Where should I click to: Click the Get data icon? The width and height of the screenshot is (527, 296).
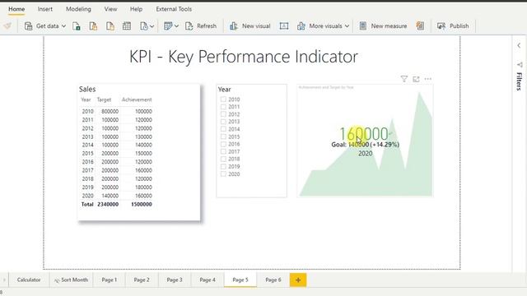(28, 25)
